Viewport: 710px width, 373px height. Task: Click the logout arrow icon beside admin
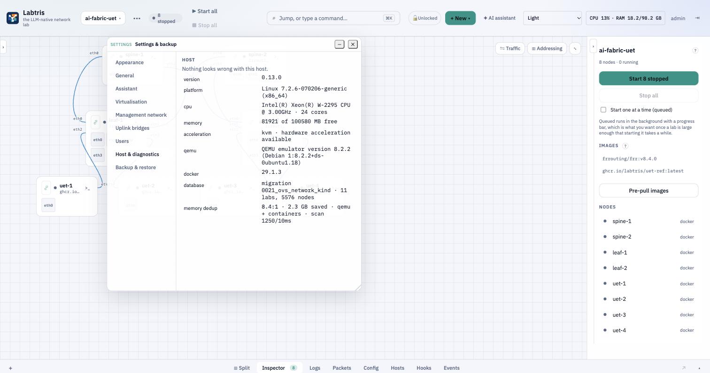pyautogui.click(x=697, y=18)
